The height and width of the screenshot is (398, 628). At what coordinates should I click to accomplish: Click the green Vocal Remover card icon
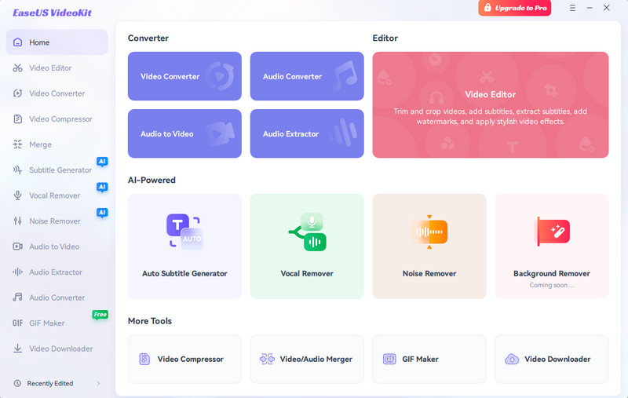308,232
